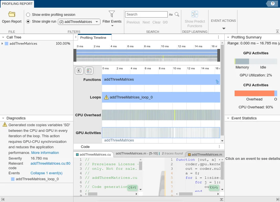
Task: Select Show entire profiling session option
Action: click(28, 15)
